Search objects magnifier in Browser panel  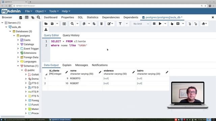(x=38, y=17)
